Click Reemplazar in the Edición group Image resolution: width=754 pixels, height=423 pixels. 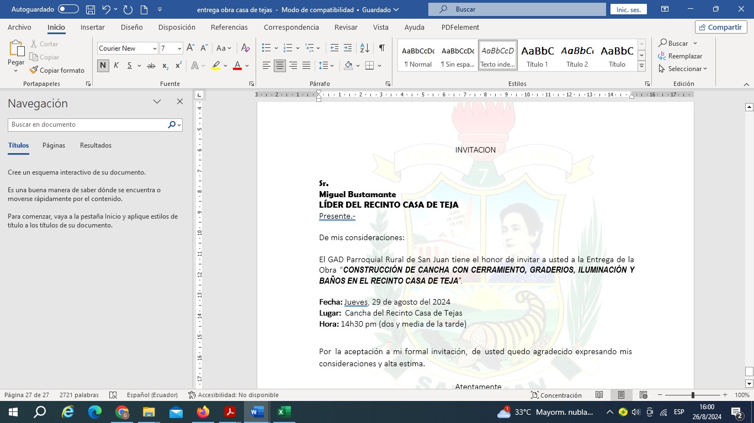point(680,56)
